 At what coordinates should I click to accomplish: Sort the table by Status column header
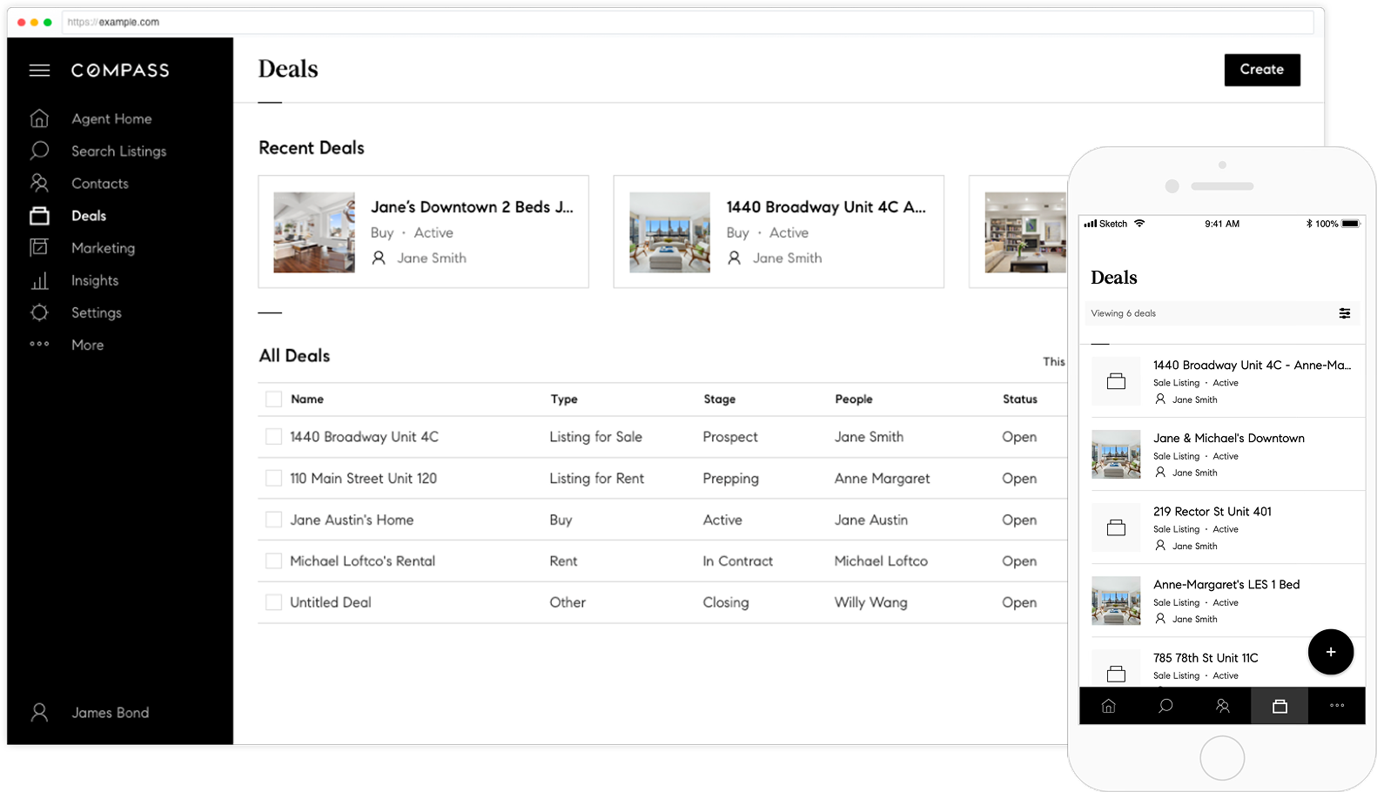[1019, 399]
